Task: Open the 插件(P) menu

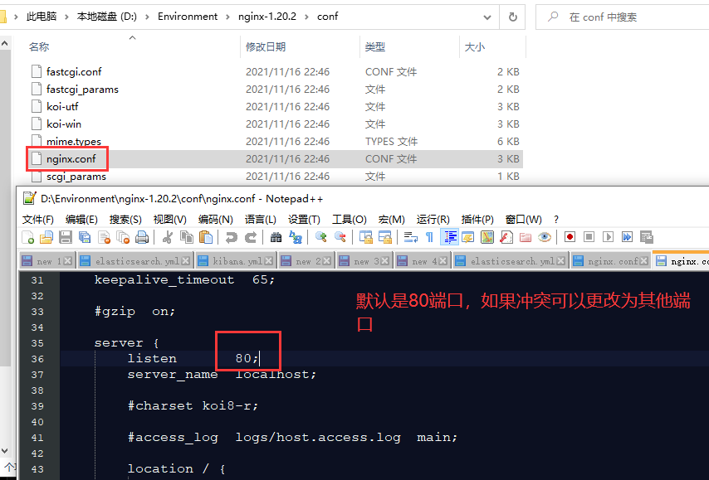Action: [x=477, y=220]
